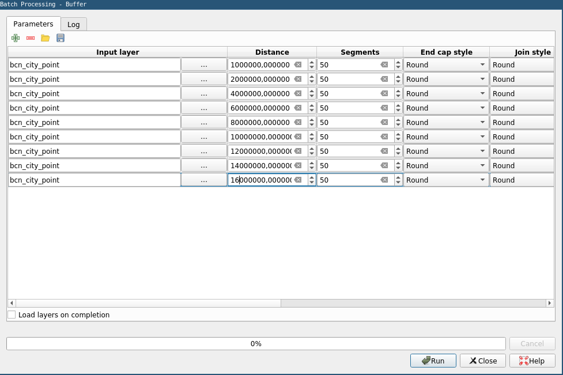Click the Close button
563x375 pixels.
pyautogui.click(x=483, y=361)
